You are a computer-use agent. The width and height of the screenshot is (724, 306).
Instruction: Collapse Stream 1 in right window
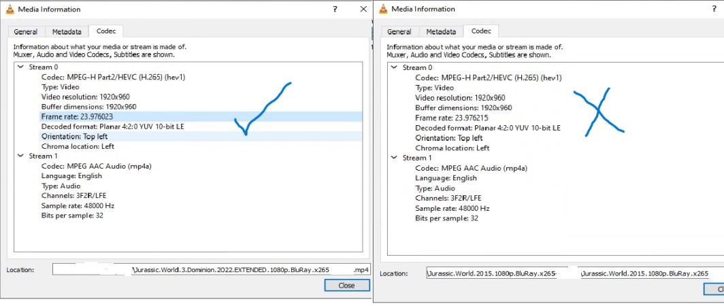[x=394, y=158]
